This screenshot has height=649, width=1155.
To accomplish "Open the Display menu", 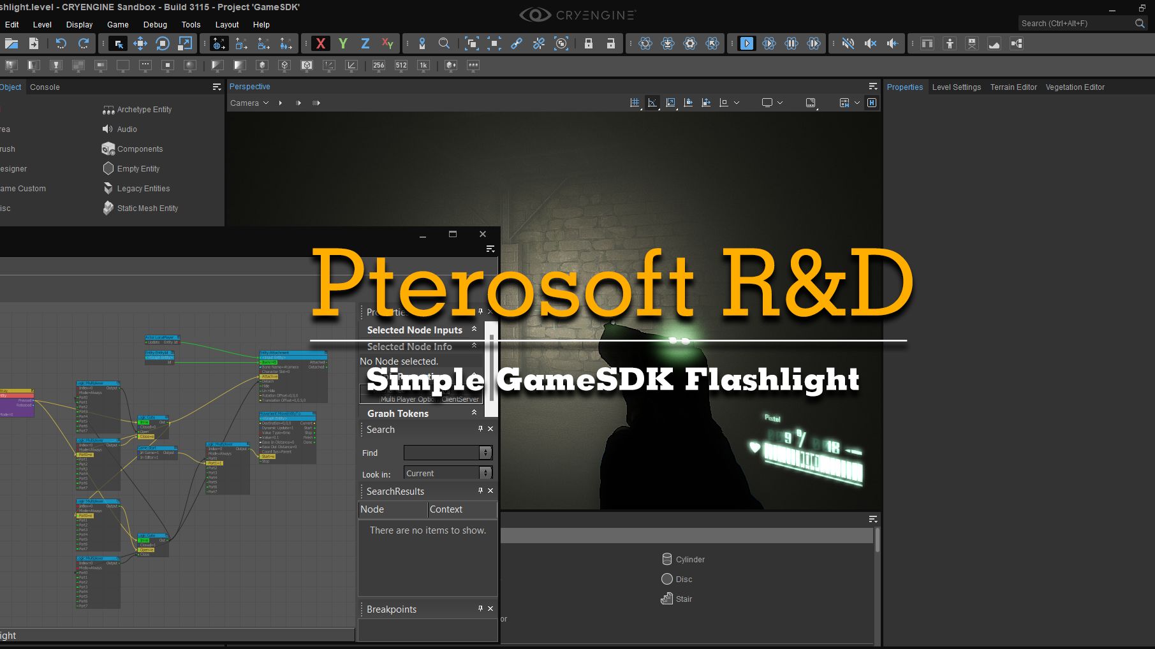I will (79, 24).
